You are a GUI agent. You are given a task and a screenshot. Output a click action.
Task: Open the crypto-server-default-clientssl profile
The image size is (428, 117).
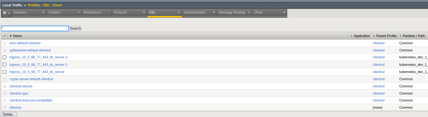(x=31, y=79)
